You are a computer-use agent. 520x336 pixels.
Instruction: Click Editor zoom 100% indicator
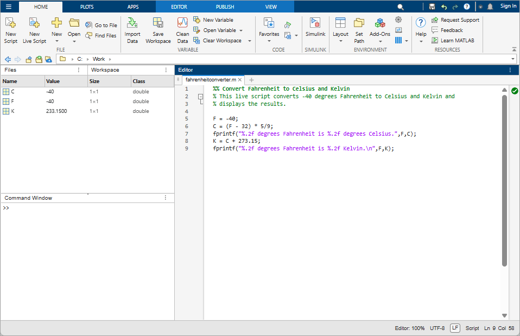click(x=410, y=328)
